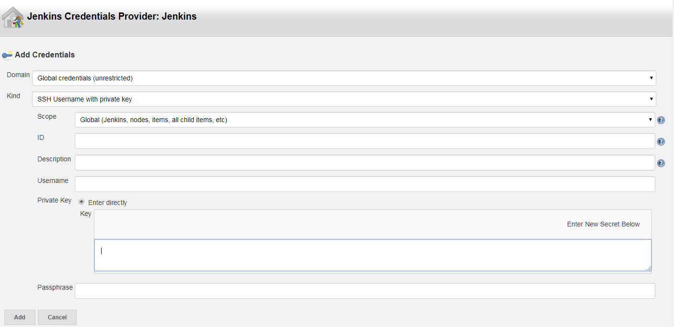Click the Key text area resize handle
The image size is (674, 327).
tap(649, 268)
